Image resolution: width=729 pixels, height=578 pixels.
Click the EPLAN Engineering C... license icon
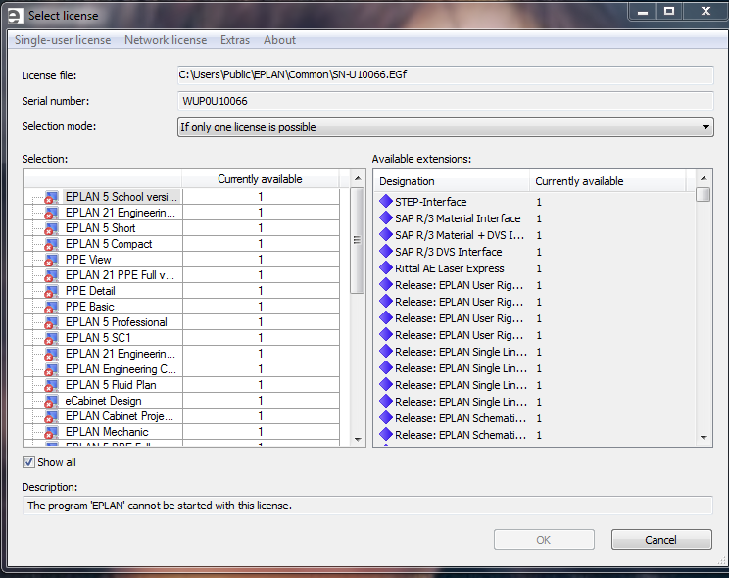51,369
